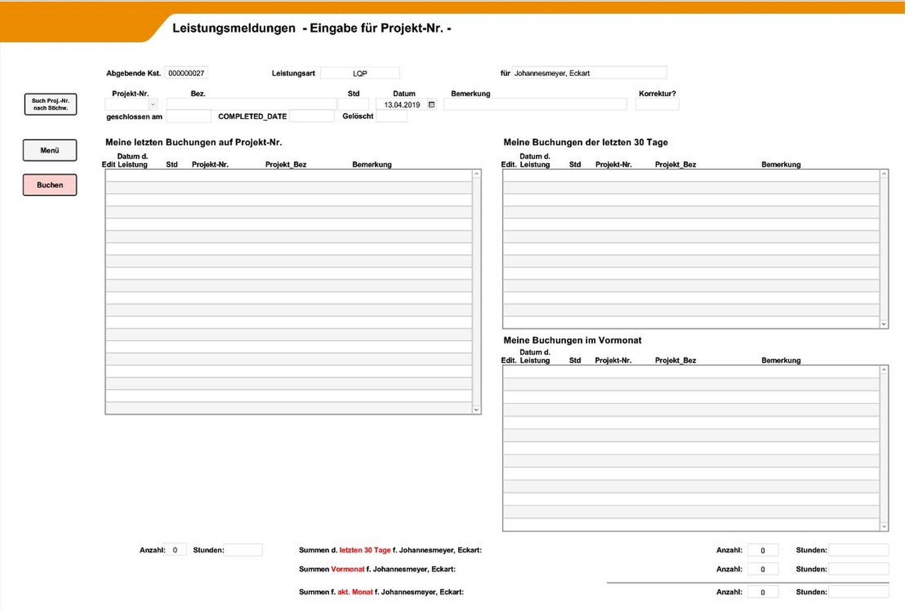
Task: Click the Bez. description input field
Action: coord(251,105)
